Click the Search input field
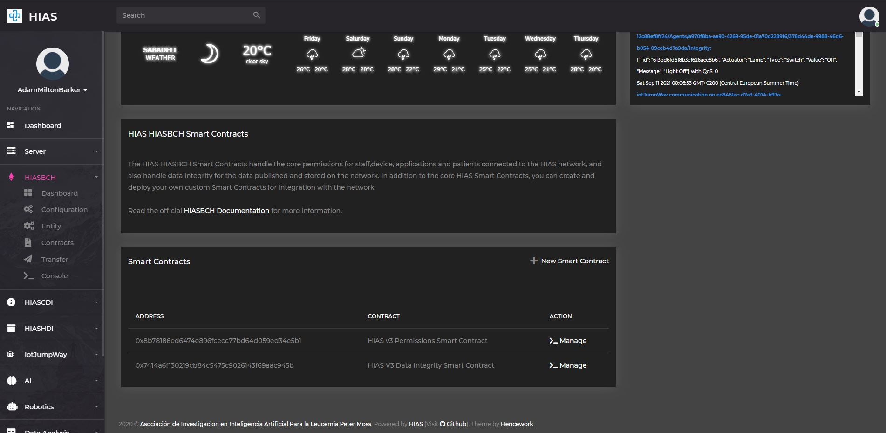 click(x=191, y=15)
